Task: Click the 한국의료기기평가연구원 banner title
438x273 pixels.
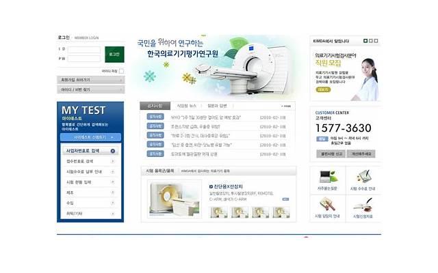Action: (183, 53)
